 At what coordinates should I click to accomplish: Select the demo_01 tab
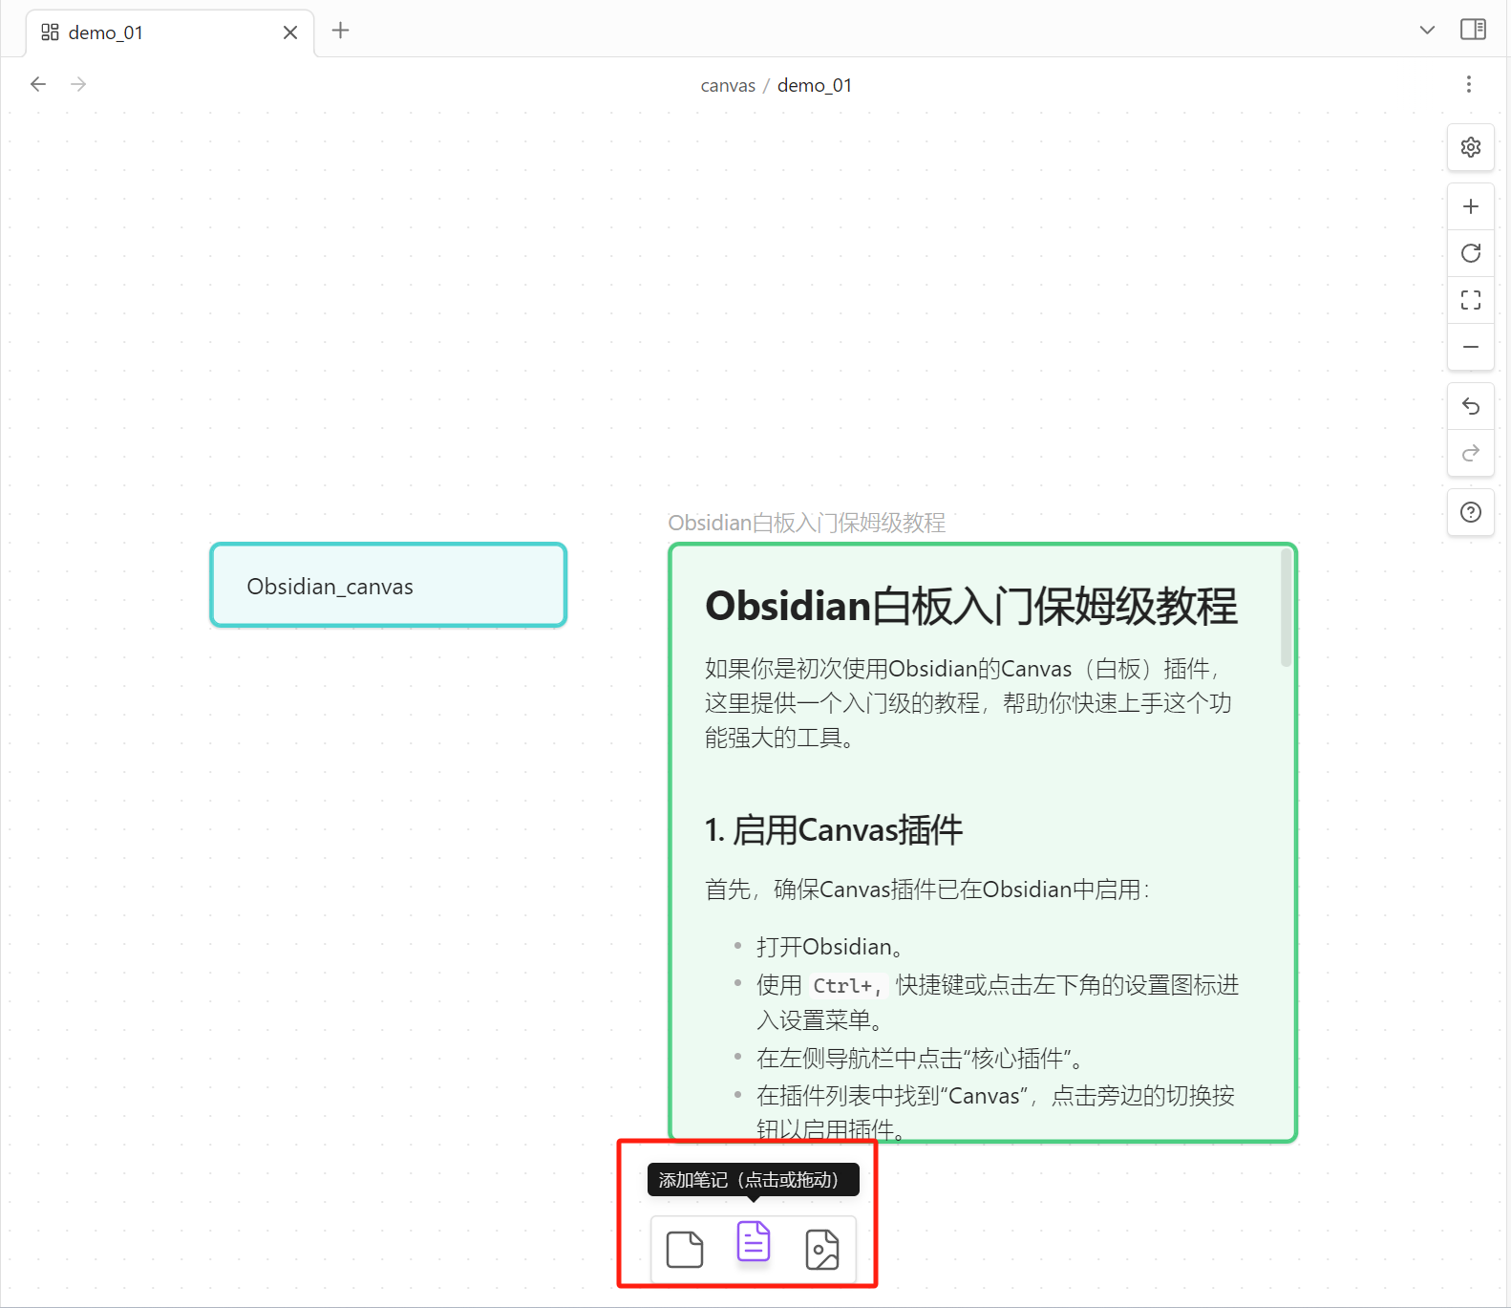coord(170,32)
